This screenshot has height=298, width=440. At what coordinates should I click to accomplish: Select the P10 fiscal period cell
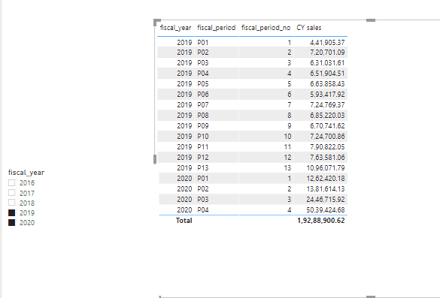[x=203, y=137]
